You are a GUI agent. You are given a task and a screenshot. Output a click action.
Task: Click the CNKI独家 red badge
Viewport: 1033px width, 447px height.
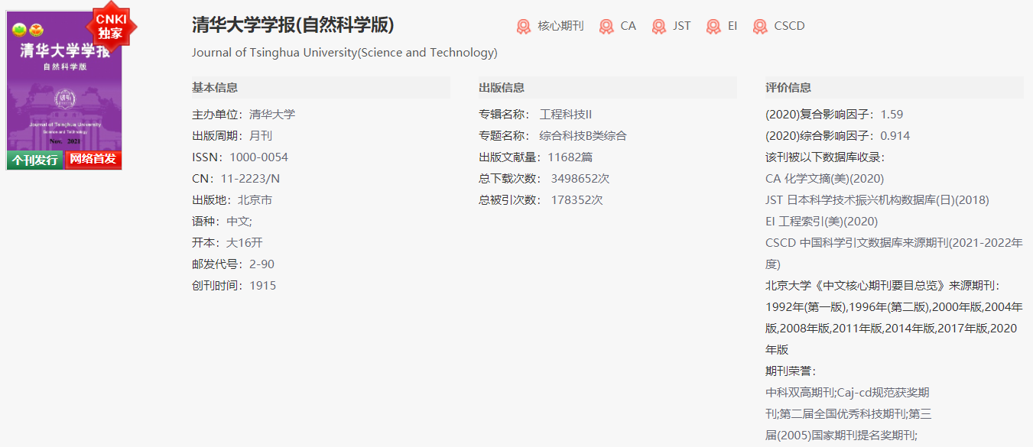(111, 25)
